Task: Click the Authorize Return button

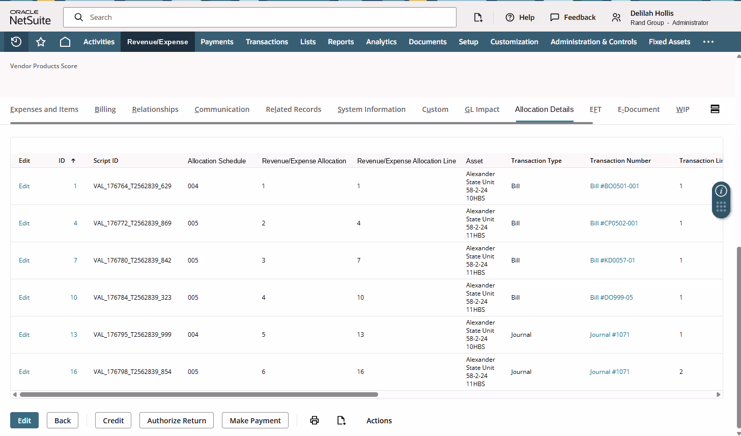Action: (177, 420)
